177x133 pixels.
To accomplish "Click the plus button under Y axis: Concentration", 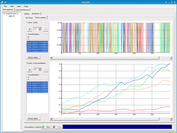I will pos(29,70).
